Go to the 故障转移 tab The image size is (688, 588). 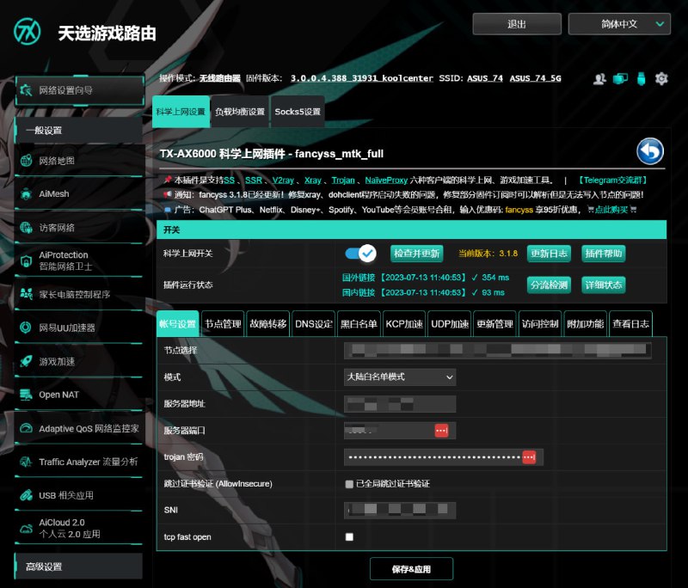[268, 324]
